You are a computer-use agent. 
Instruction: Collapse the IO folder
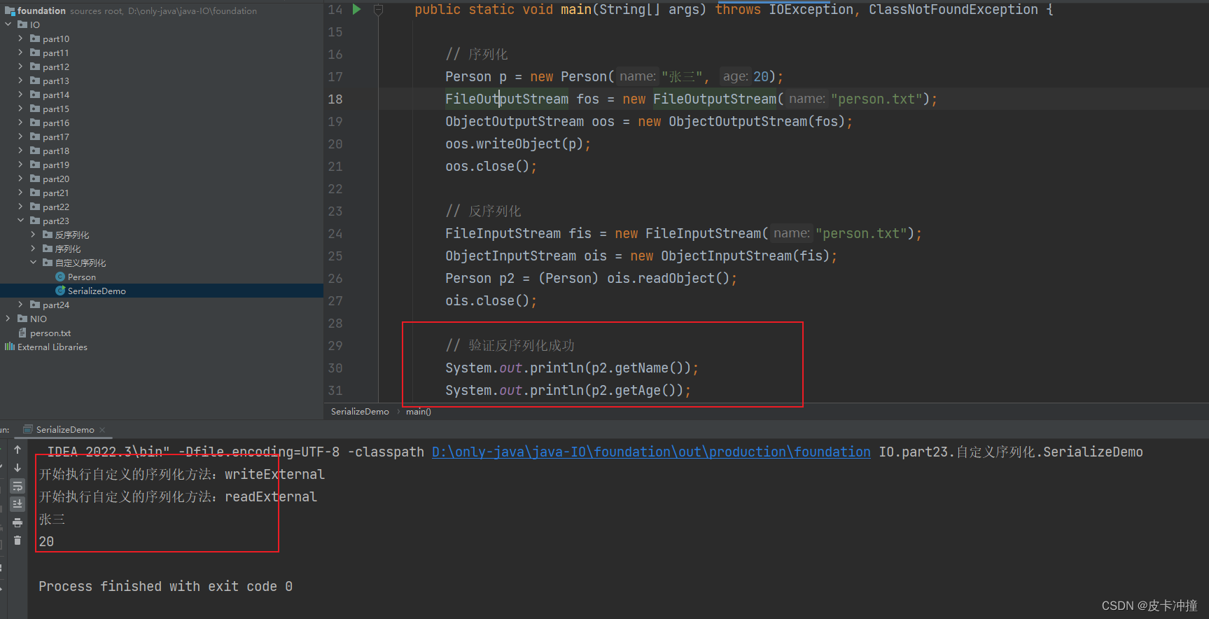8,25
